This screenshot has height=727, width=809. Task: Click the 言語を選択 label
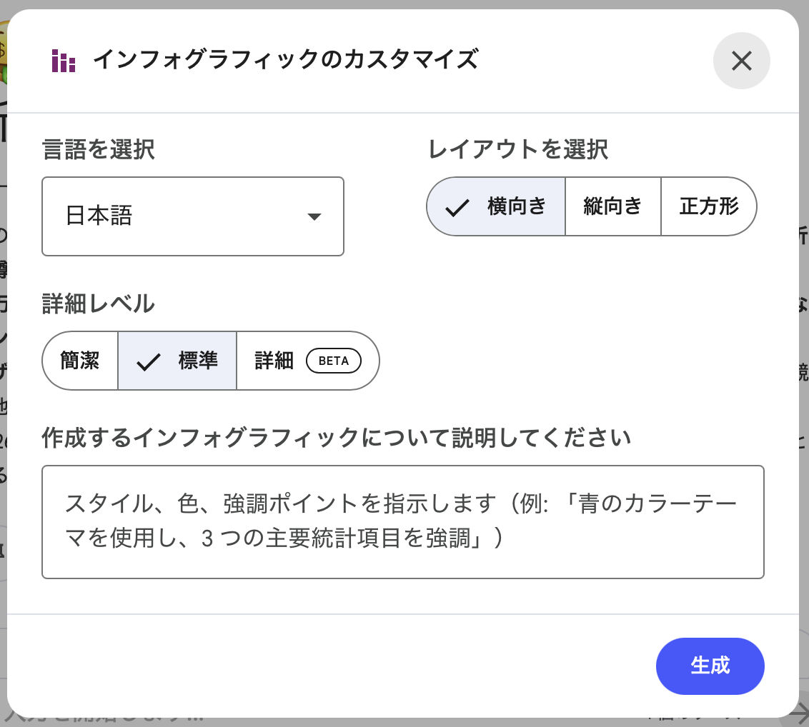click(98, 150)
